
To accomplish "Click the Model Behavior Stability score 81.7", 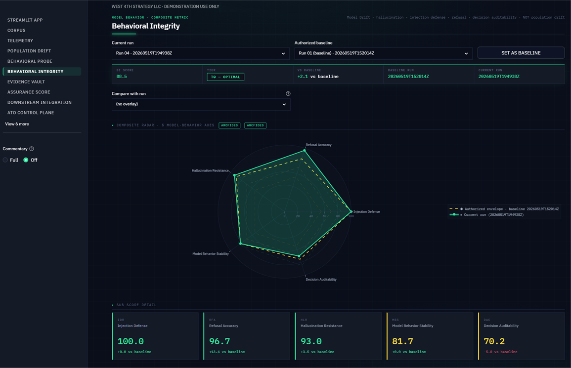I will click(x=403, y=341).
